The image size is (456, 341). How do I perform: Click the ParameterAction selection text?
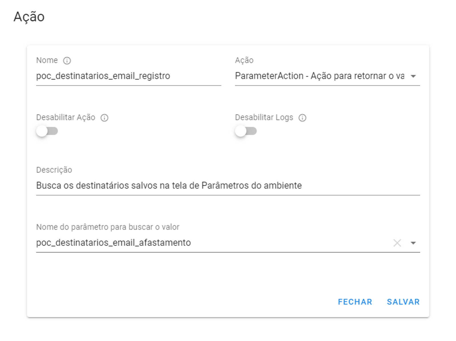[319, 76]
